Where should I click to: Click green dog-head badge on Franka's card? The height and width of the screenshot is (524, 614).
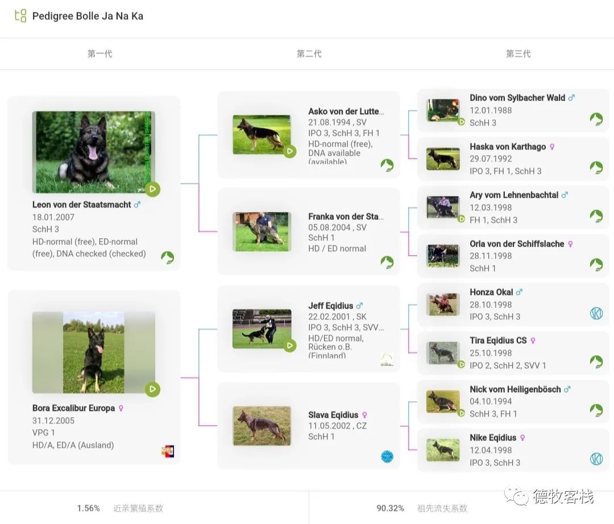pos(387,262)
